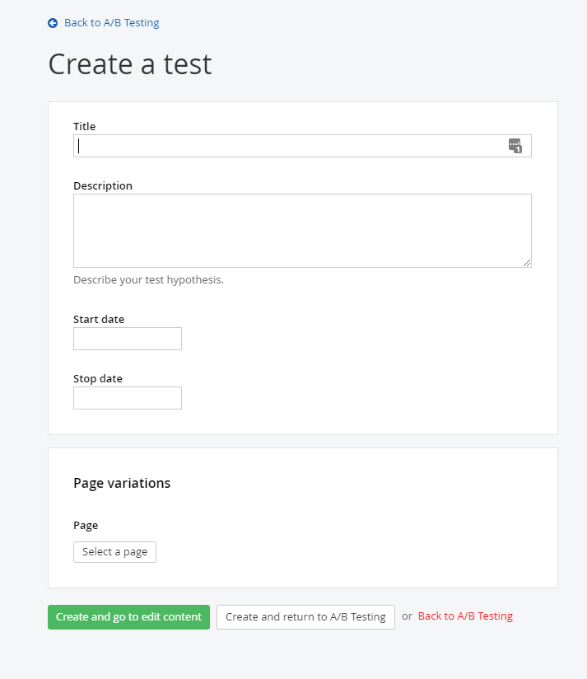587x679 pixels.
Task: Click the Description box resize handle
Action: tap(527, 263)
